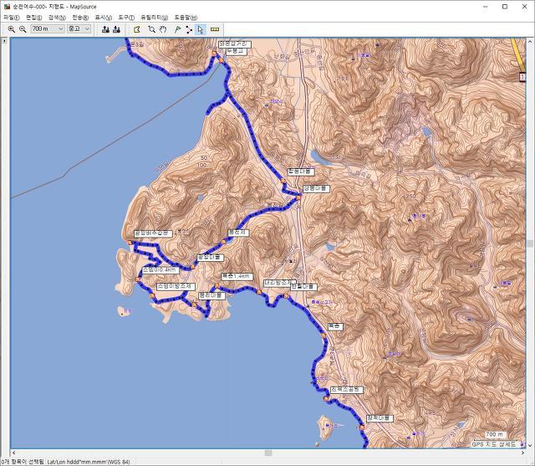Viewport: 535px width, 466px height.
Task: Minimize the MapSource window
Action: click(x=486, y=7)
